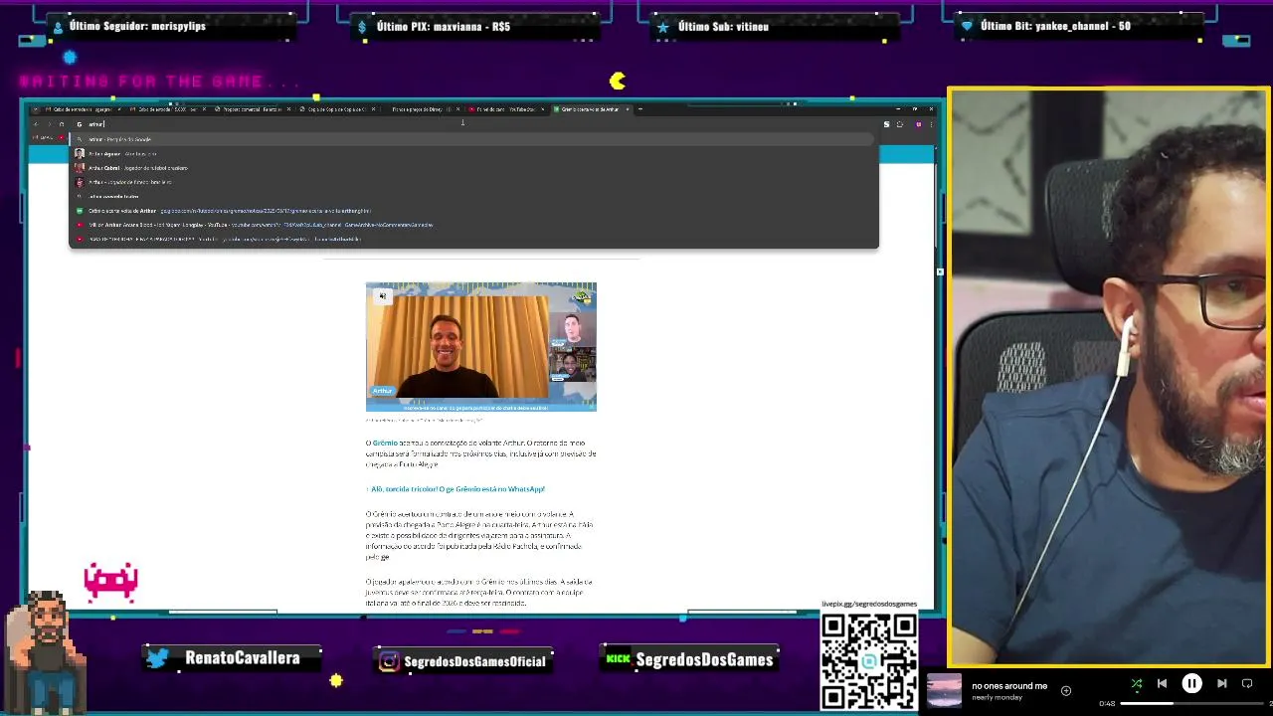This screenshot has height=716, width=1273.
Task: Click the album art thumbnail of current song
Action: [x=944, y=690]
